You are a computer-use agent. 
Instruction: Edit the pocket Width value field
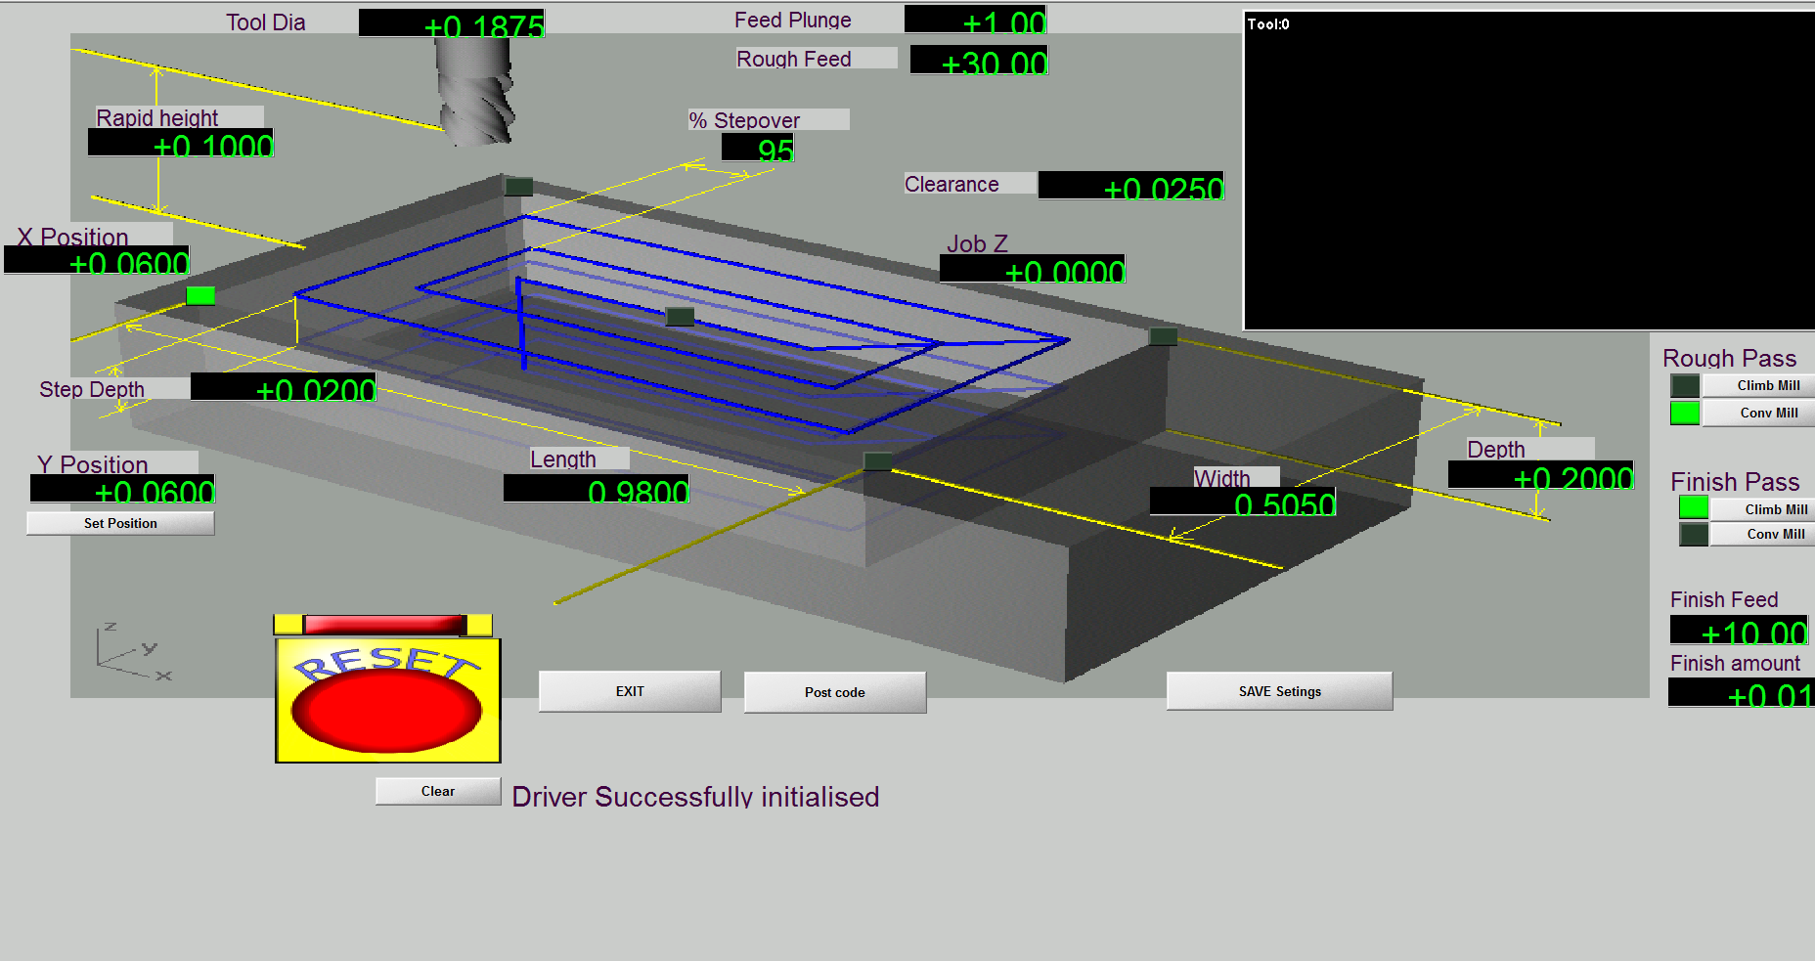click(1243, 502)
